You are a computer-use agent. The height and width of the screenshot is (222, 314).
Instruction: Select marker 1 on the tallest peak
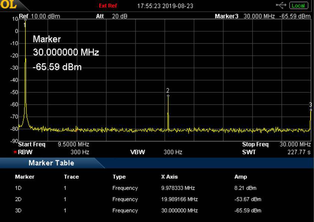click(25, 25)
